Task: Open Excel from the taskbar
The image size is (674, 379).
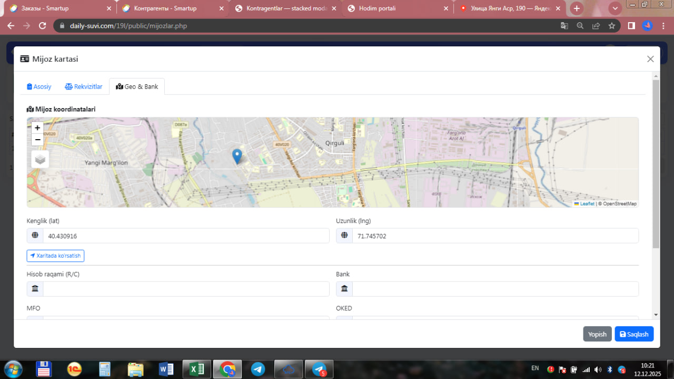Action: pyautogui.click(x=197, y=370)
